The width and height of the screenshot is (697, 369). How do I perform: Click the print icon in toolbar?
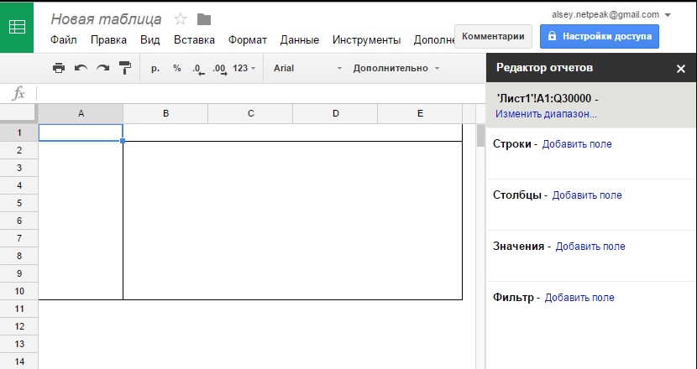click(59, 68)
